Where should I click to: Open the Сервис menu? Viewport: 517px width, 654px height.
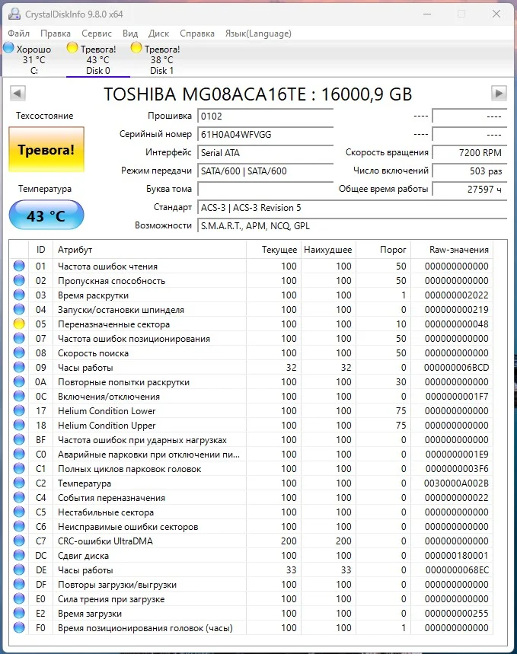click(97, 33)
